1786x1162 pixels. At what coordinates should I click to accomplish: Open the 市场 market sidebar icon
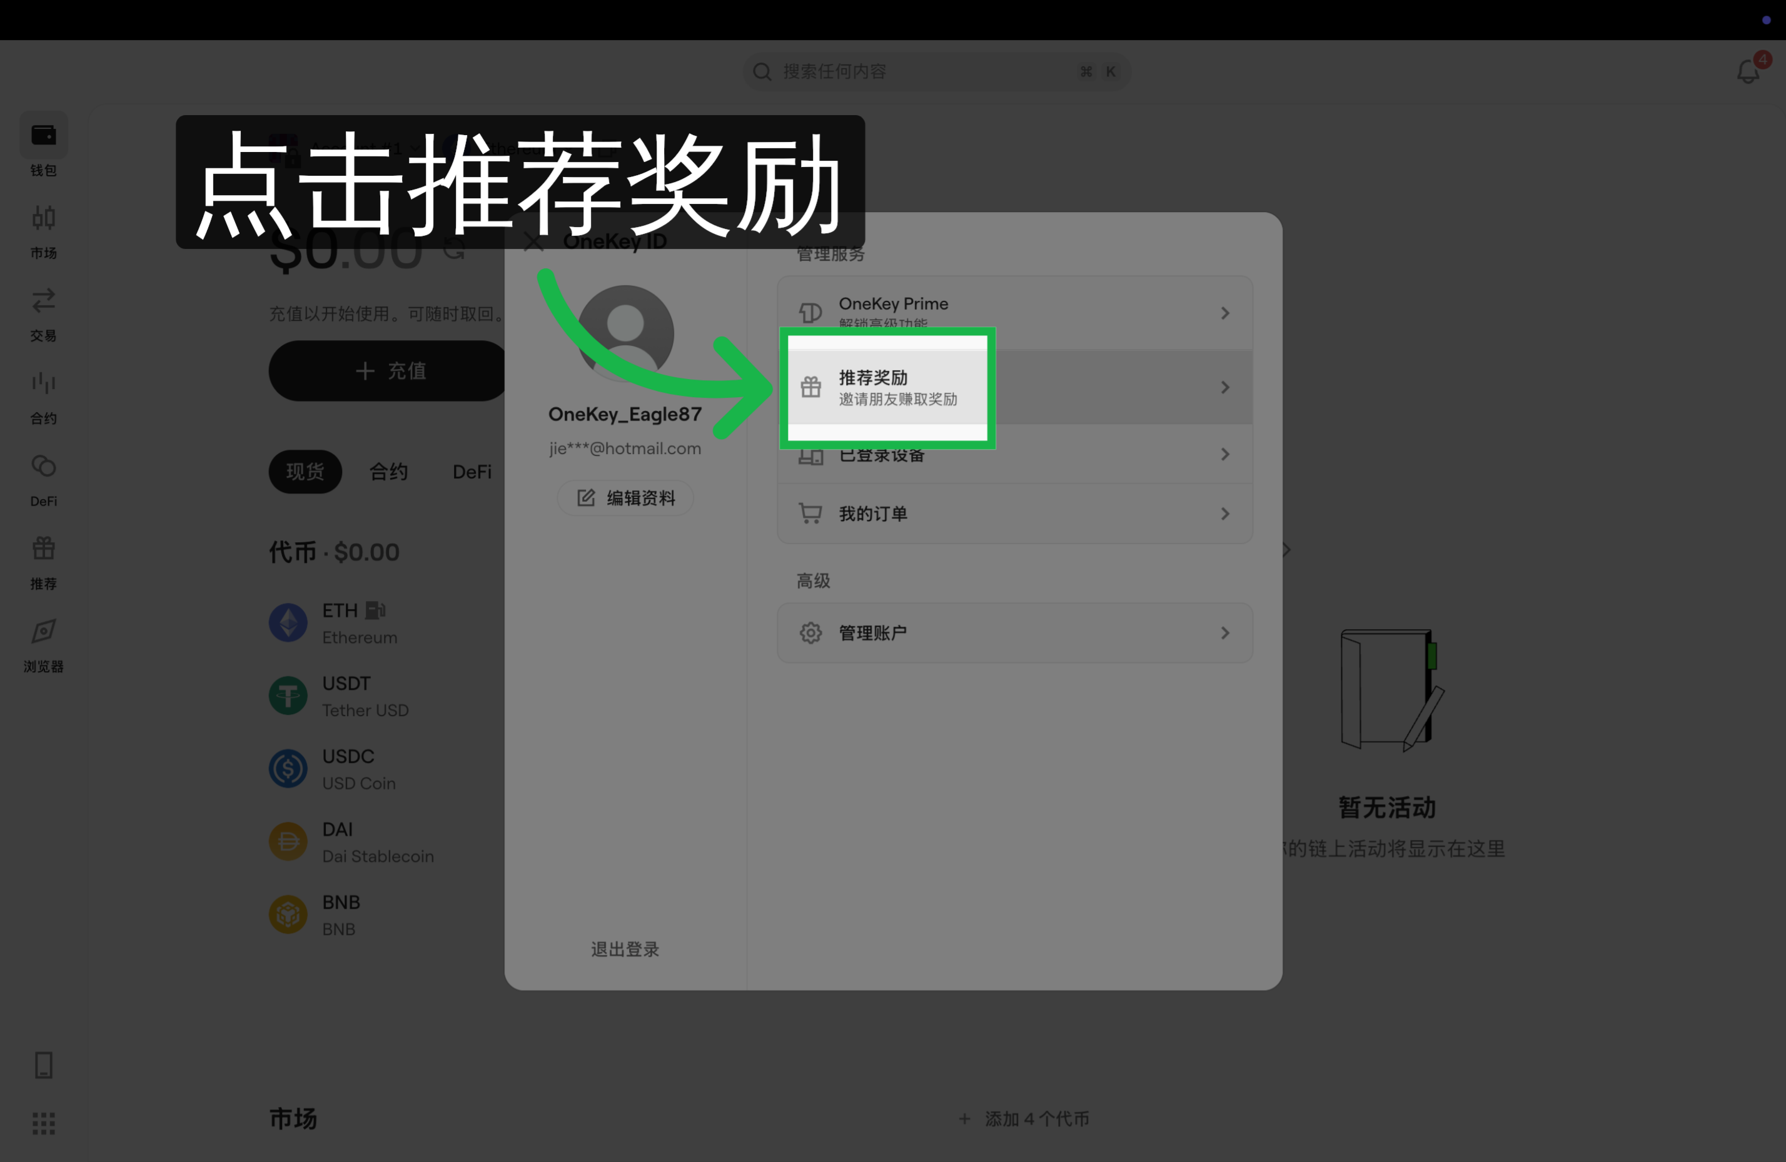[x=44, y=218]
